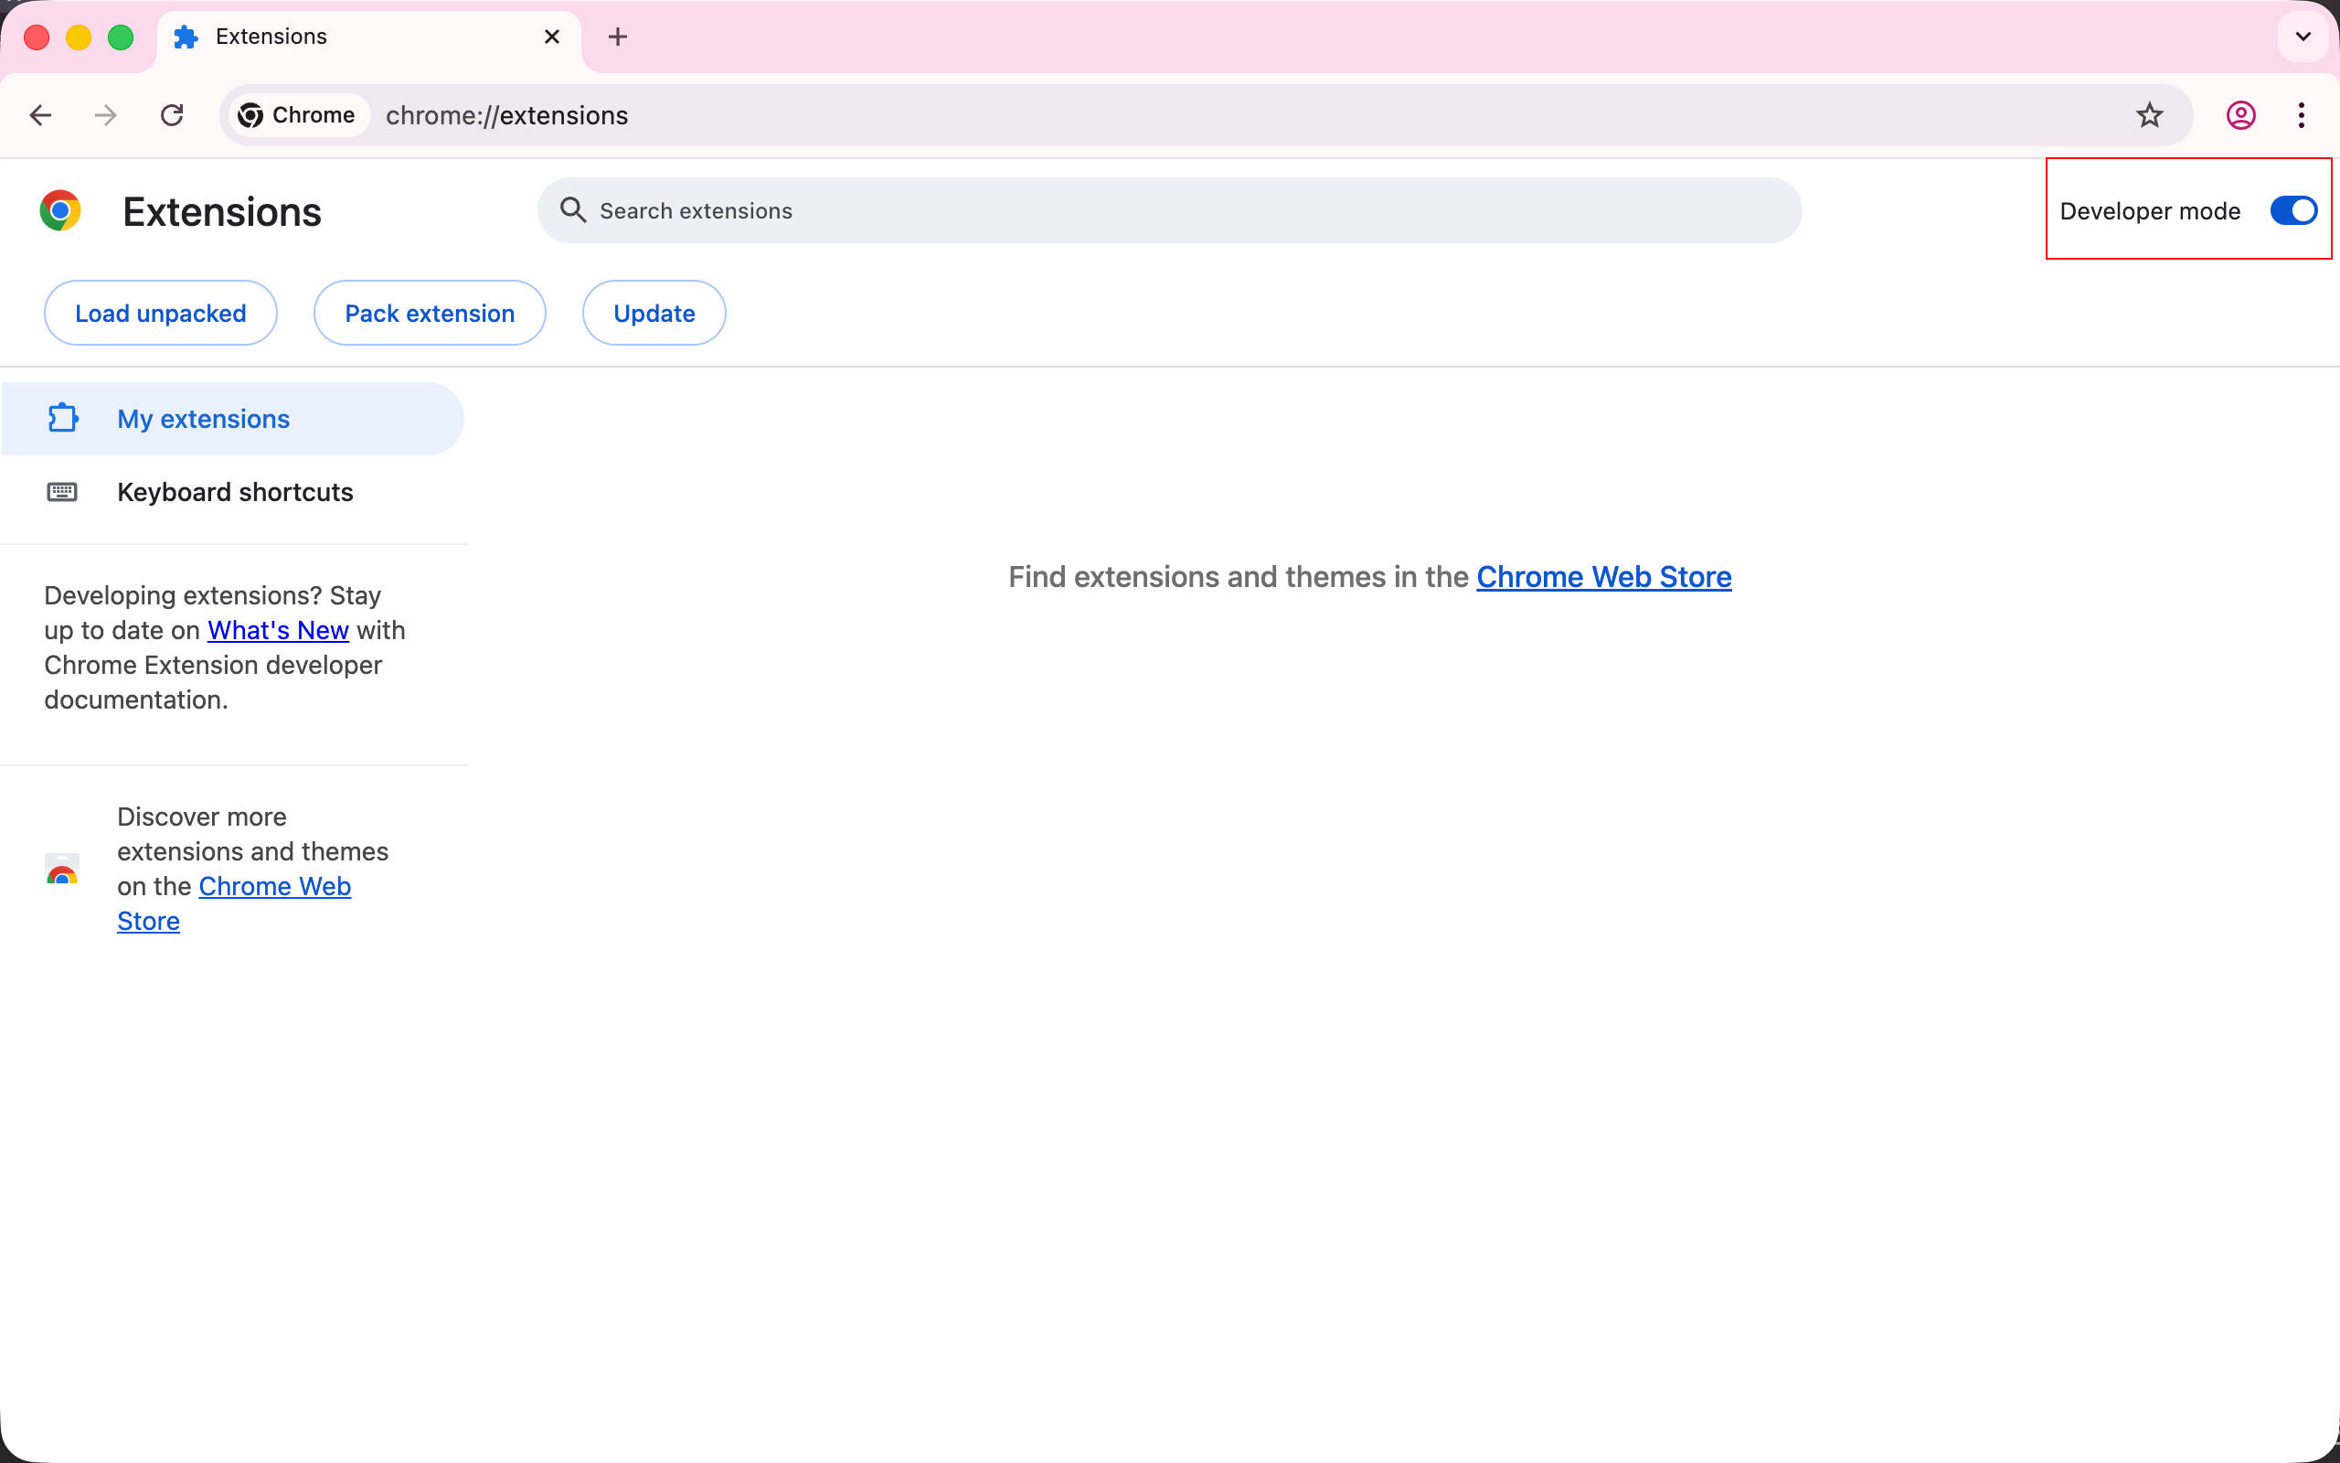
Task: Click the new tab plus icon
Action: point(617,37)
